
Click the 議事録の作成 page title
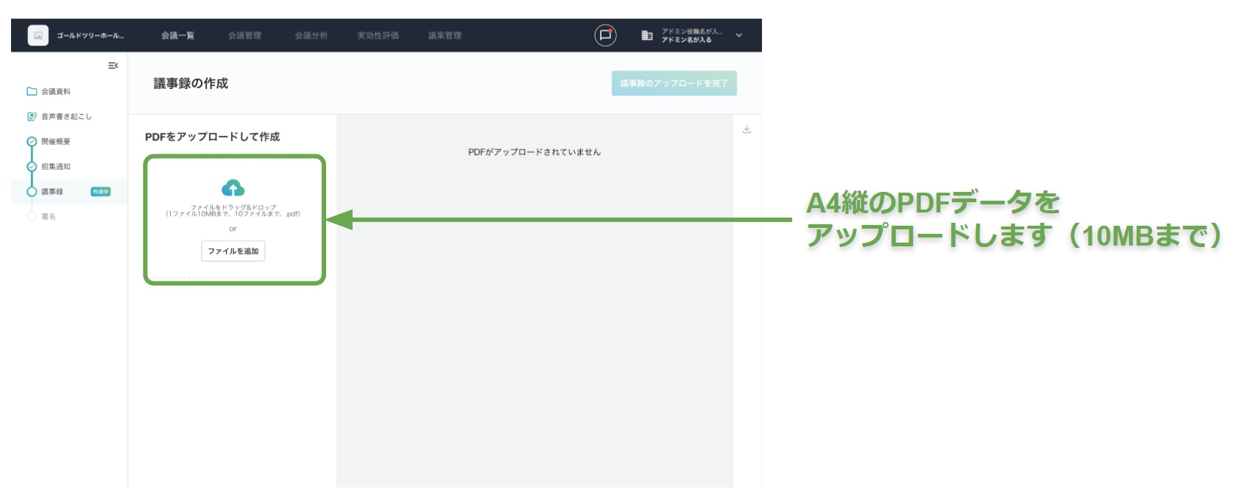(x=191, y=83)
